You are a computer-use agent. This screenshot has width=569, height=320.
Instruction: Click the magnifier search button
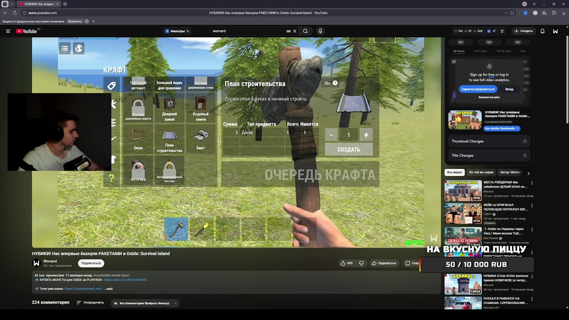305,31
